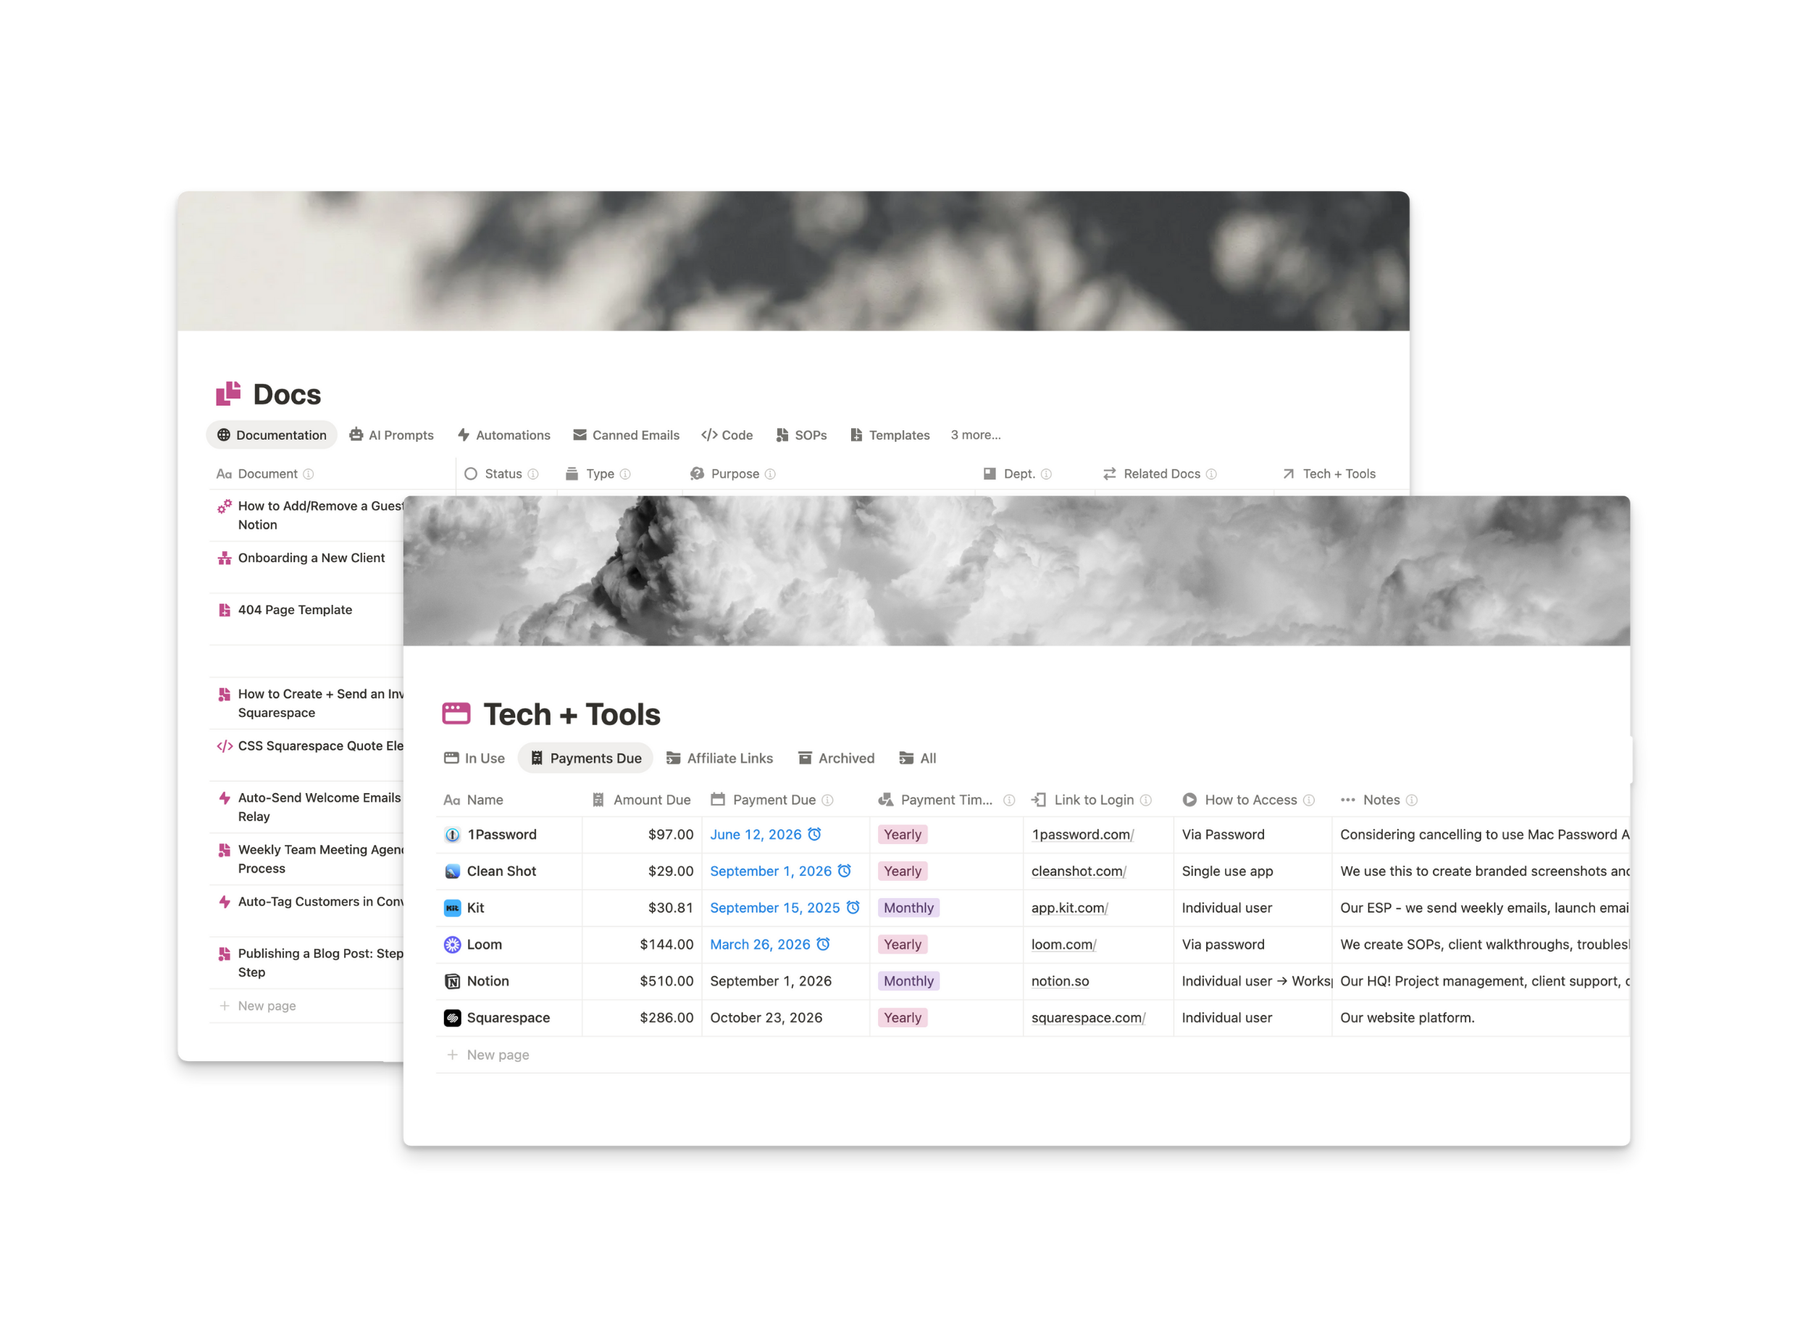Click the pink Tech + Tools page icon
The height and width of the screenshot is (1340, 1811).
click(456, 713)
